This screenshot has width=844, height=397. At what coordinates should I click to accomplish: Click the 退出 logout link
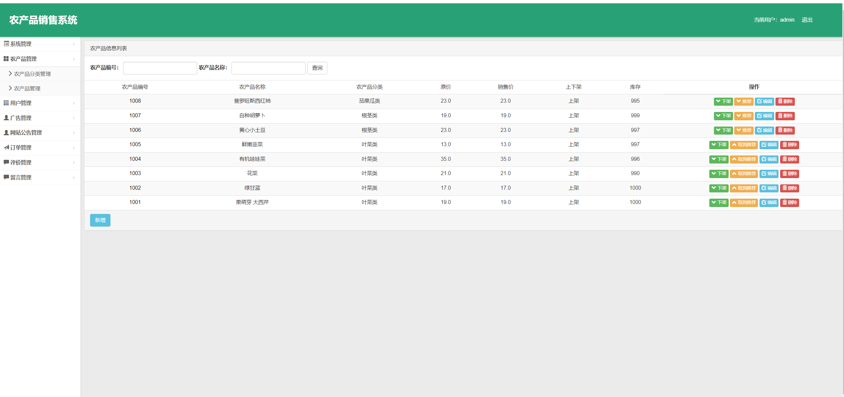pos(807,20)
